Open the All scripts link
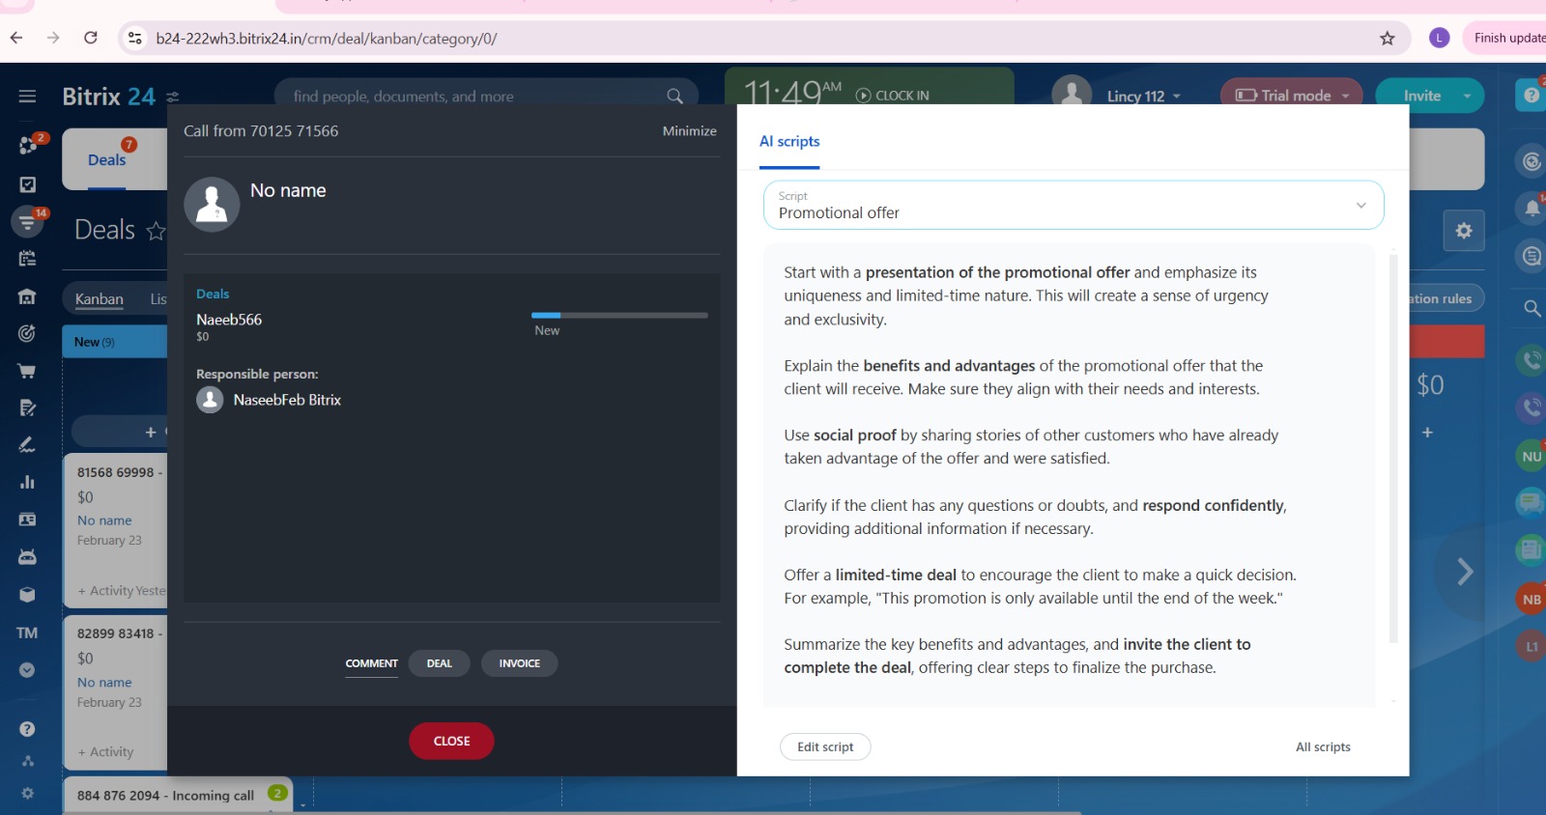Viewport: 1546px width, 815px height. pyautogui.click(x=1323, y=746)
